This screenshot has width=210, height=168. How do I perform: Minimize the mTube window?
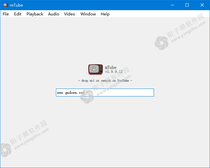click(x=172, y=5)
